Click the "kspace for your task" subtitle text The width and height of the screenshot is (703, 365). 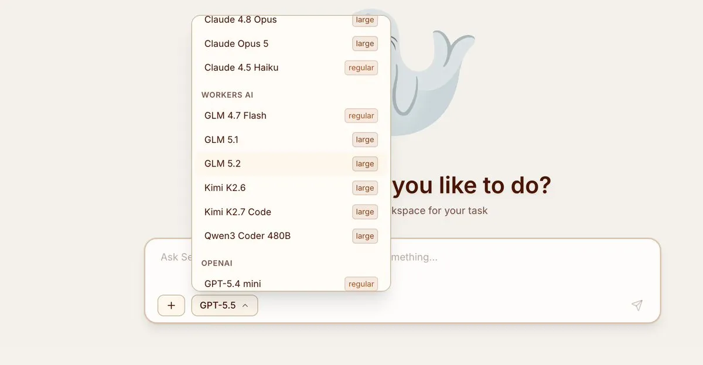[x=439, y=210]
